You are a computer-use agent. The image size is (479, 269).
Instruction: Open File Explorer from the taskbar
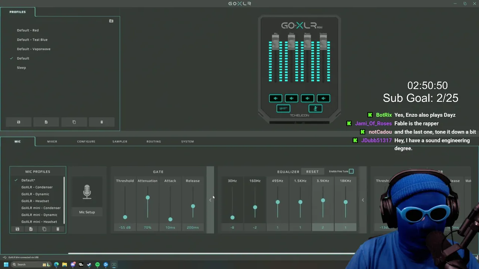[x=64, y=265]
